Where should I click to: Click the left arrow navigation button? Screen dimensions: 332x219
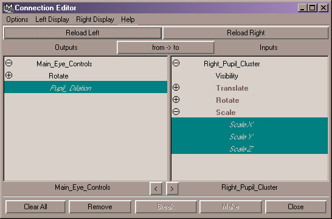tap(156, 189)
